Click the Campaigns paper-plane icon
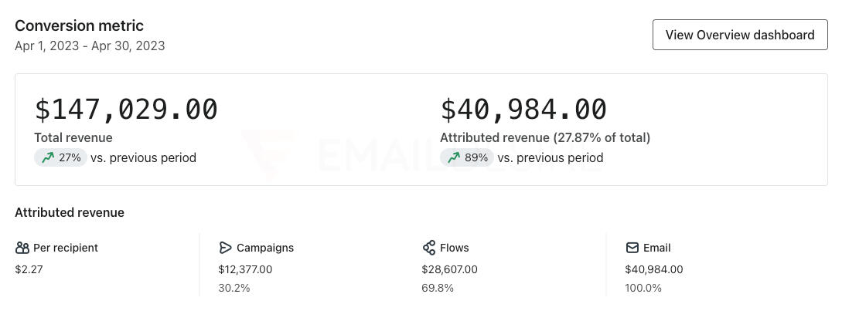This screenshot has width=842, height=311. 226,248
